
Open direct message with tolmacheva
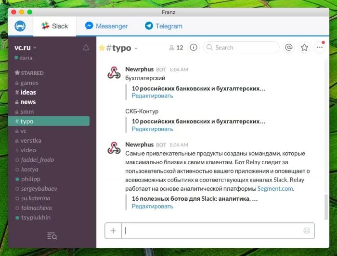coord(34,208)
